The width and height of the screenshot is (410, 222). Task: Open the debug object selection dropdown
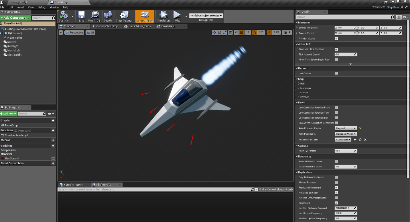[x=206, y=16]
